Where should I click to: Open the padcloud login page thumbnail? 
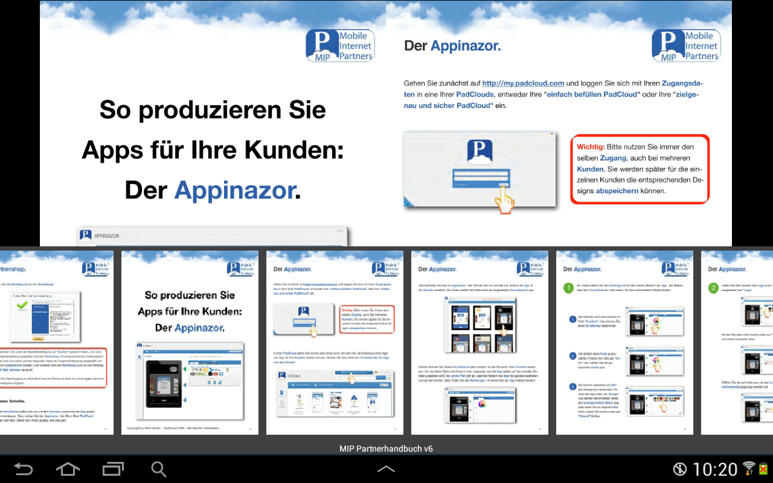(x=335, y=342)
